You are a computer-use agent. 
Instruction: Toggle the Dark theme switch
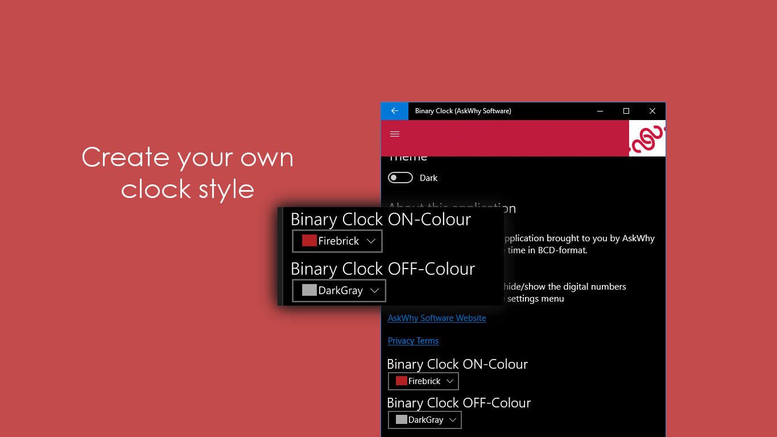(x=400, y=178)
